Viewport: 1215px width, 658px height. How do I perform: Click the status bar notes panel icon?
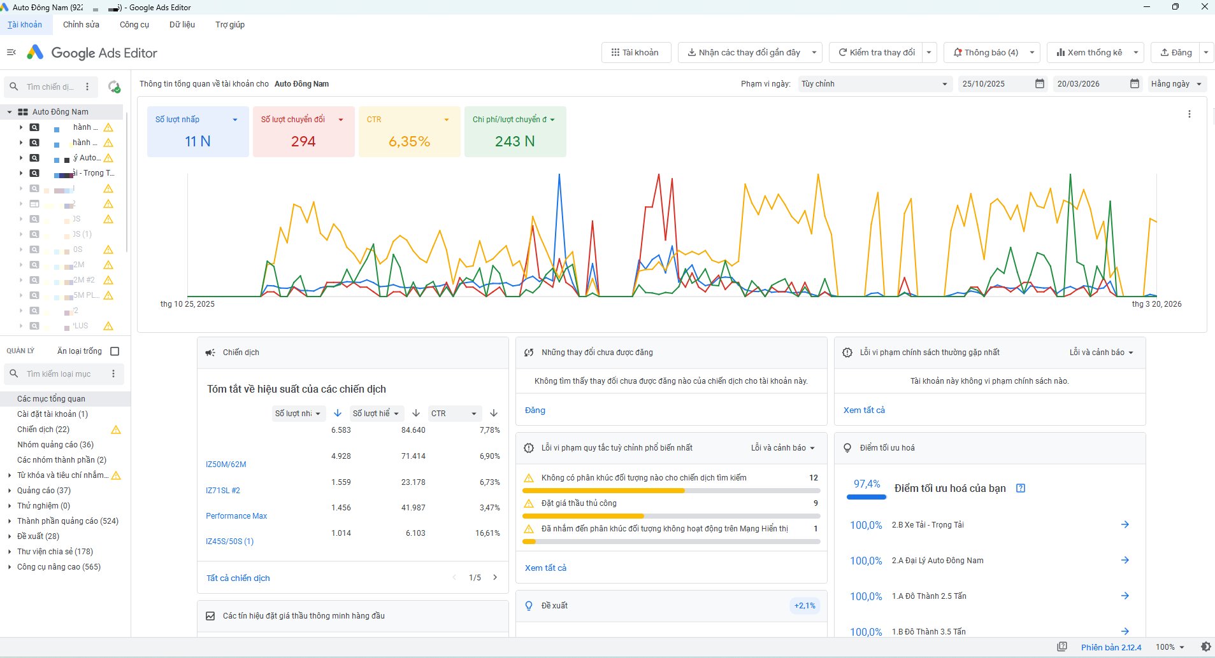click(x=1062, y=647)
